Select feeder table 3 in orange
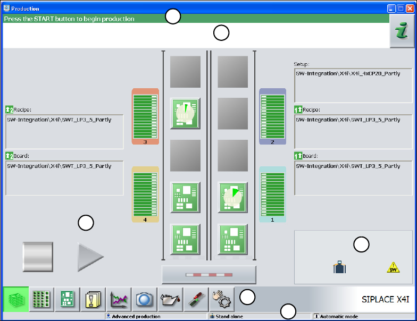The image size is (417, 321). 145,116
